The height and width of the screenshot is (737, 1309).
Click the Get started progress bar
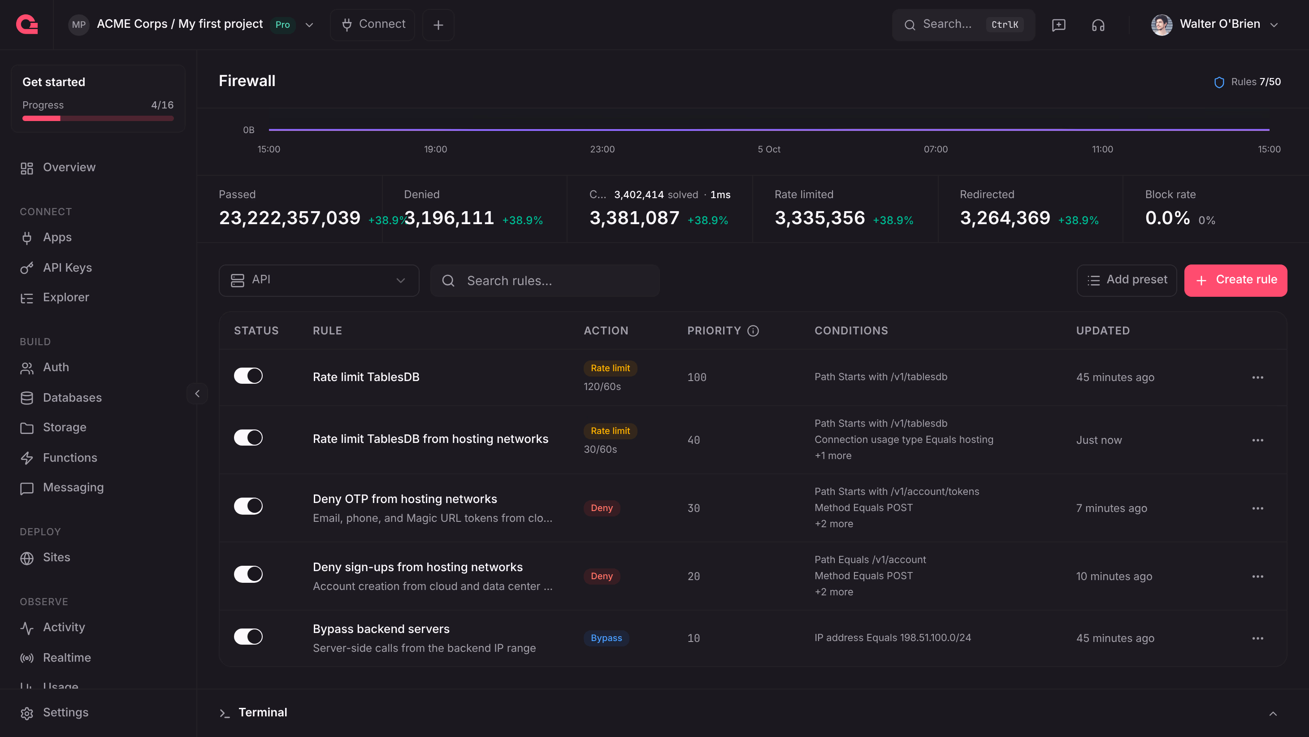pyautogui.click(x=98, y=118)
